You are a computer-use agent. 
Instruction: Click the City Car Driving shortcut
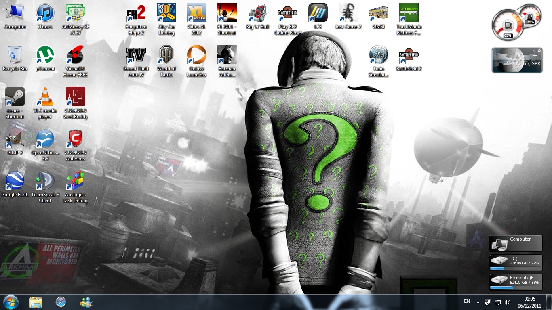pyautogui.click(x=166, y=19)
